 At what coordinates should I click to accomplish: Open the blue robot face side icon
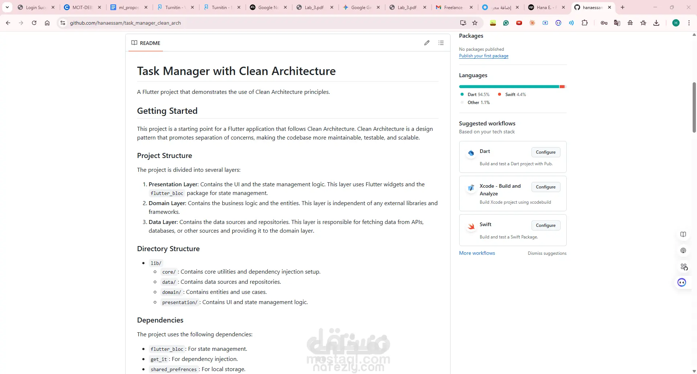pos(682,282)
